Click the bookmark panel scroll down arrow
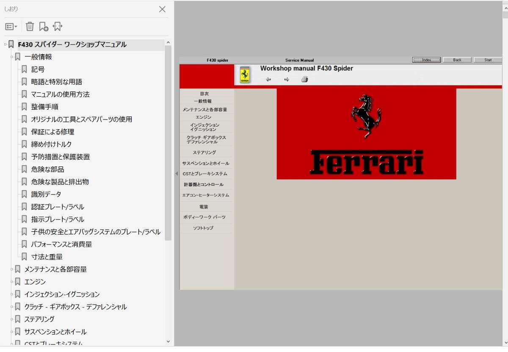 (168, 341)
